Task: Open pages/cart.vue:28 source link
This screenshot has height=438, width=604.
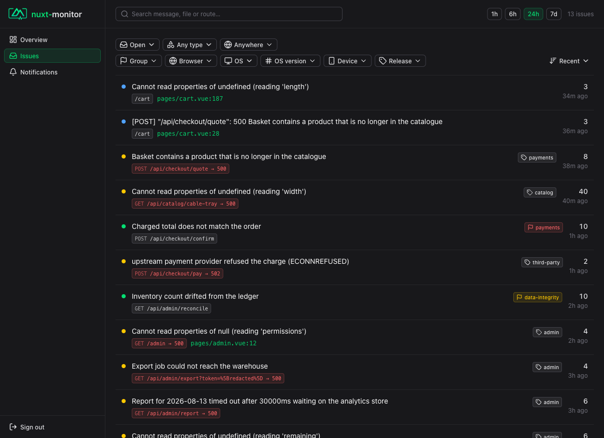Action: tap(188, 134)
